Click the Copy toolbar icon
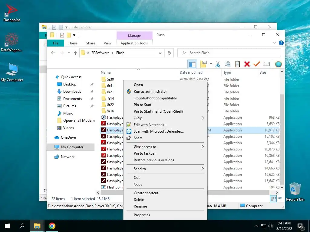Image resolution: width=310 pixels, height=232 pixels. [x=228, y=64]
